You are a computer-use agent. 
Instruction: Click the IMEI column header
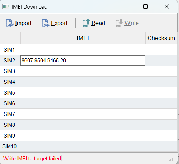click(x=83, y=38)
